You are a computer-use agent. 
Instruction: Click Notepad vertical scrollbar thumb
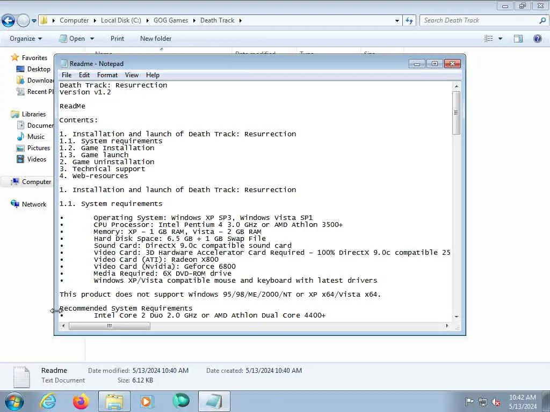[457, 113]
